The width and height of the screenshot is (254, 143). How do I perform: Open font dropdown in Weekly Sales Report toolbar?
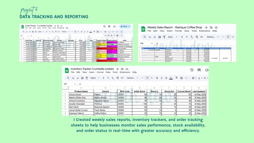(213, 37)
